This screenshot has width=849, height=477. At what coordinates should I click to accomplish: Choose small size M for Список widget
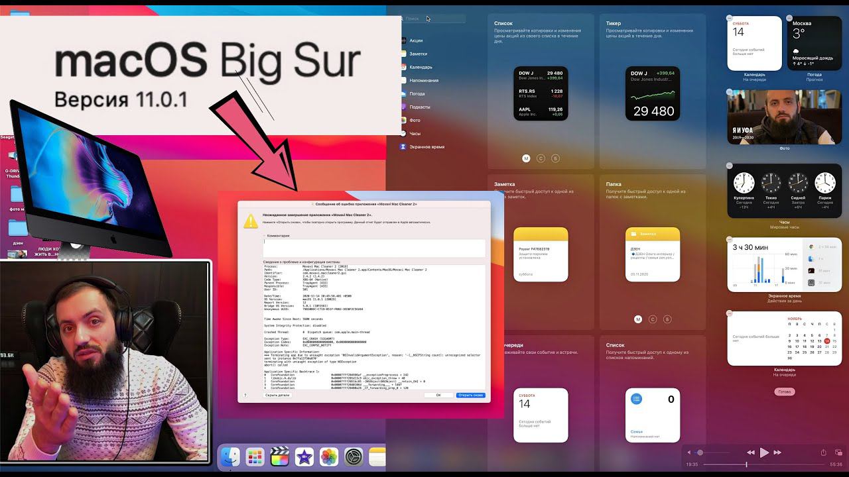(526, 158)
